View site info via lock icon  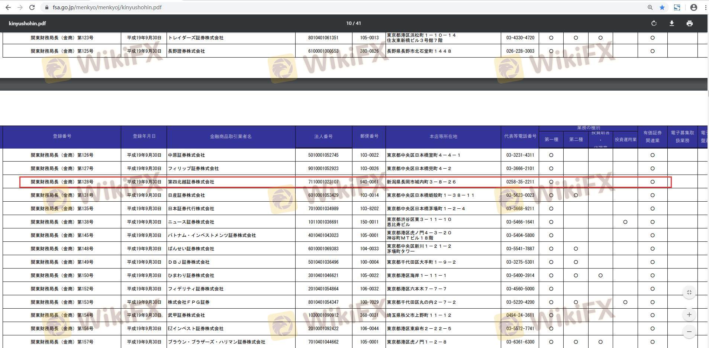point(46,7)
